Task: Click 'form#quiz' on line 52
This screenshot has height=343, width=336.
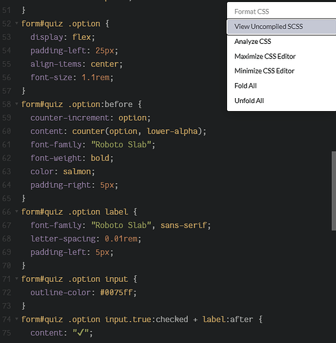Action: [x=42, y=23]
